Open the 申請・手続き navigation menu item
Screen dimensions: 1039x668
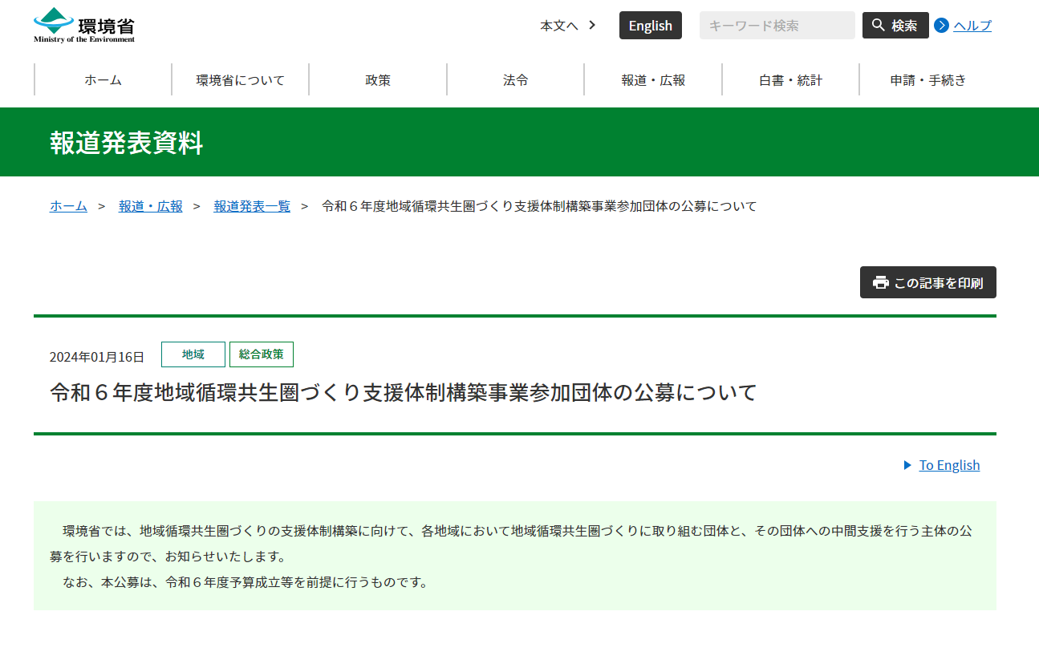[x=928, y=79]
